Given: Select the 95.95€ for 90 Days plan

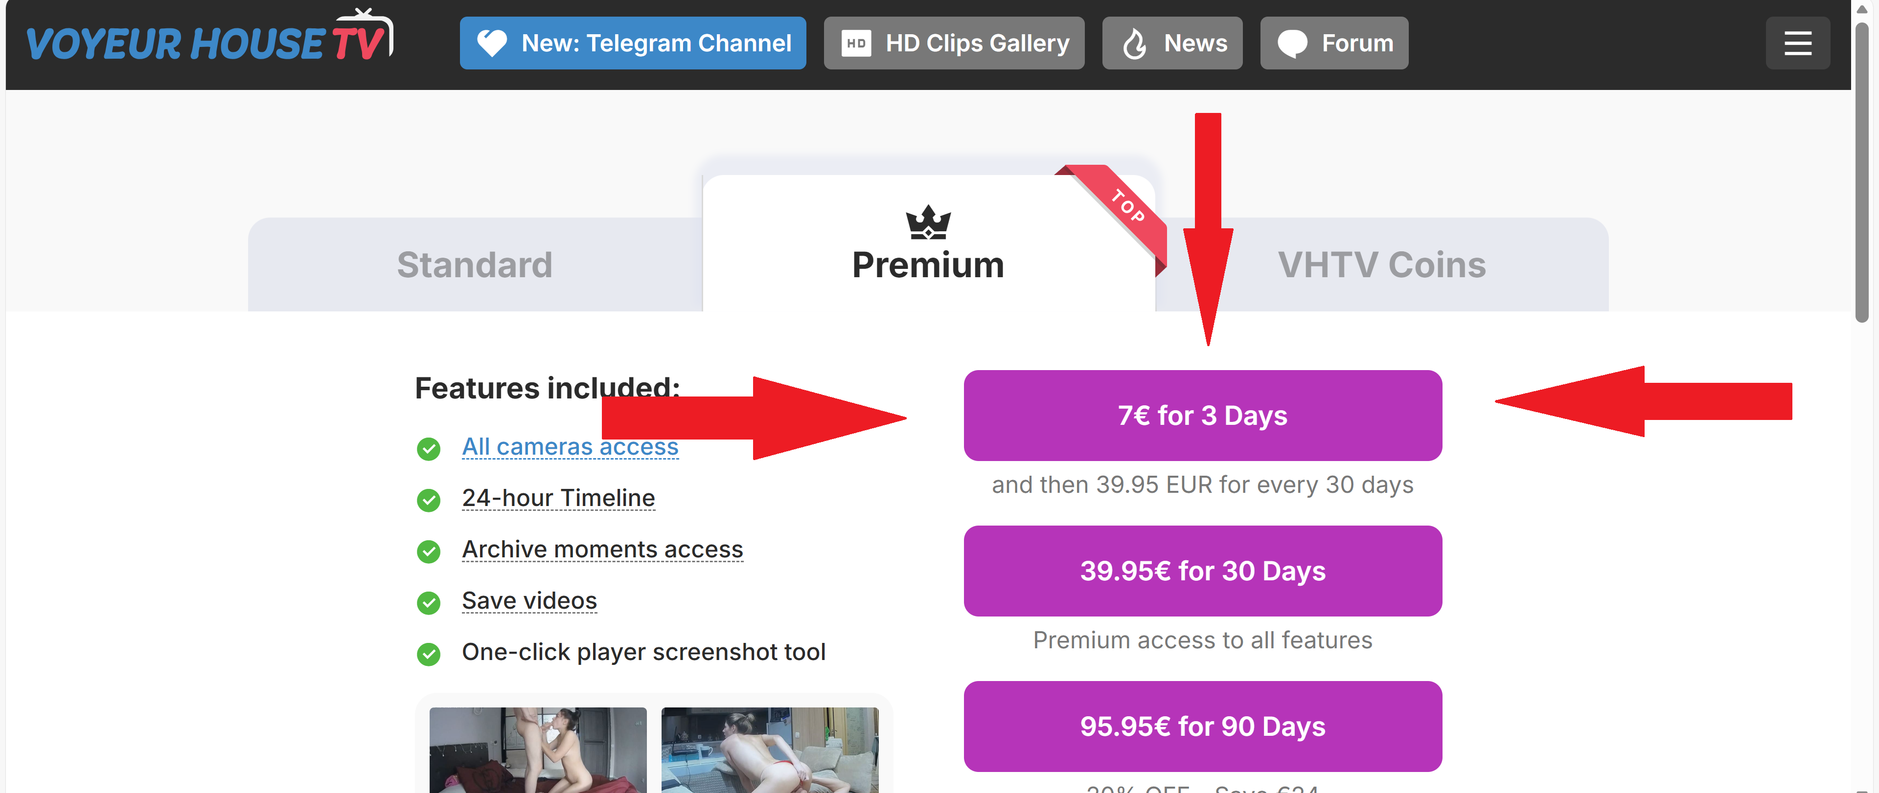Looking at the screenshot, I should pyautogui.click(x=1202, y=726).
